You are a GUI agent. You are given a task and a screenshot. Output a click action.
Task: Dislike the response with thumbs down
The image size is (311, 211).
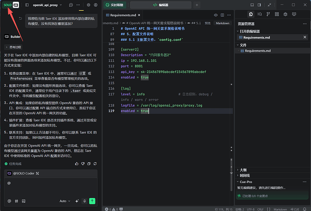[83, 164]
